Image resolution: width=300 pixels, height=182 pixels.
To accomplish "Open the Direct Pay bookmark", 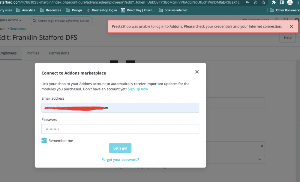I will pos(138,10).
